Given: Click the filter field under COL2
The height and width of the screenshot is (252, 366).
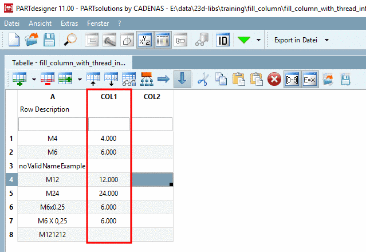Looking at the screenshot, I should point(152,124).
